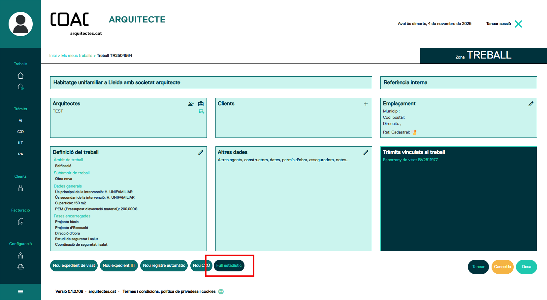This screenshot has height=300, width=547.
Task: Click the Referència interna field
Action: (x=458, y=83)
